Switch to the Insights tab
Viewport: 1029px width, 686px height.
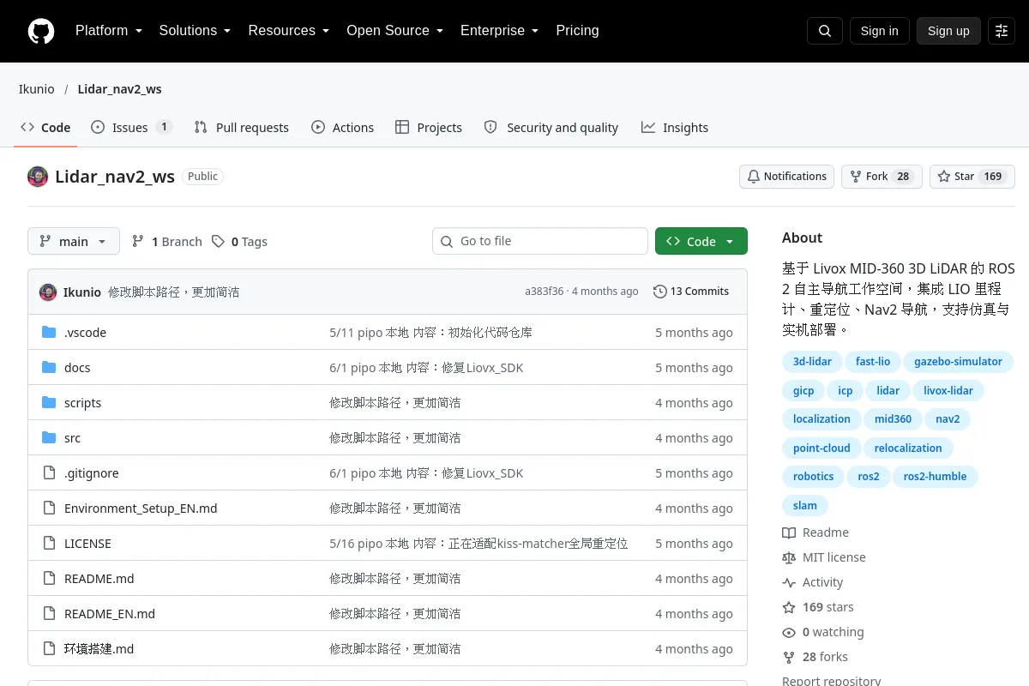675,127
